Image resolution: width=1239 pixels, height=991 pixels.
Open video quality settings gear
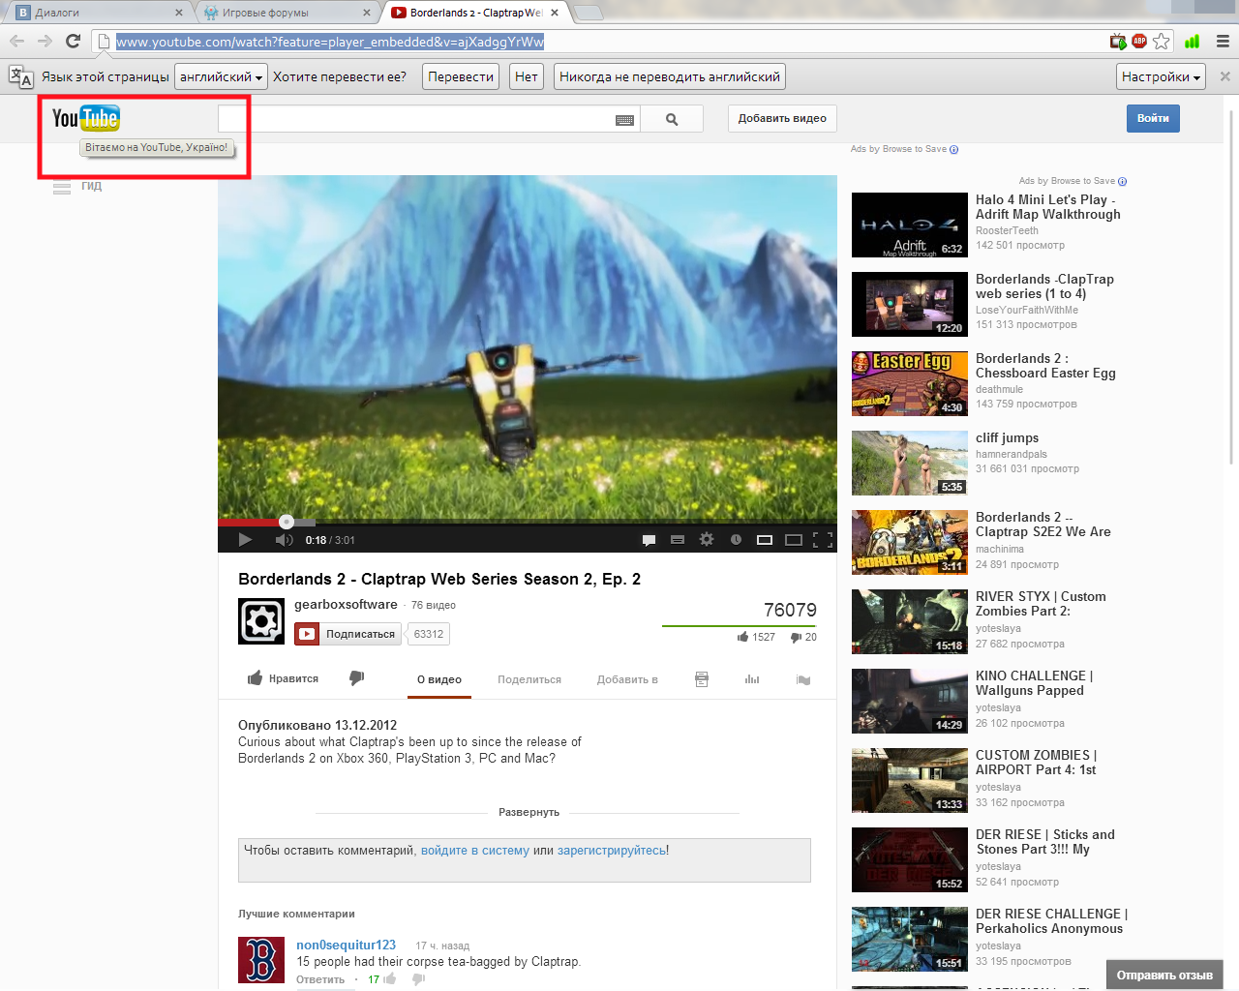coord(707,539)
